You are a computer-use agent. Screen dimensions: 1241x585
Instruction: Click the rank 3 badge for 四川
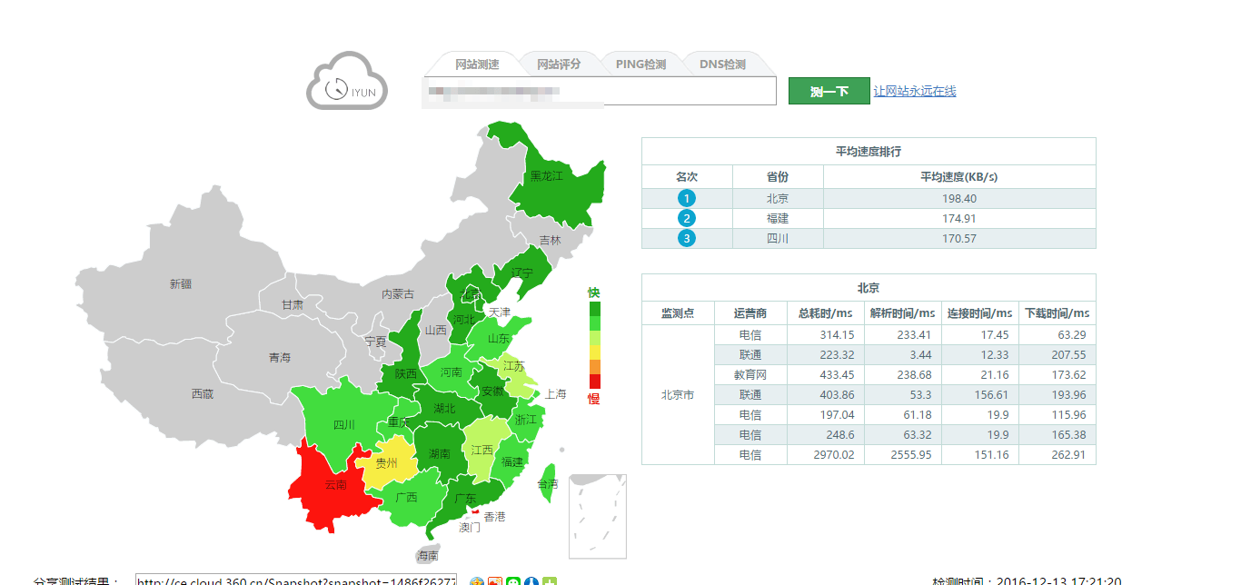pos(687,238)
